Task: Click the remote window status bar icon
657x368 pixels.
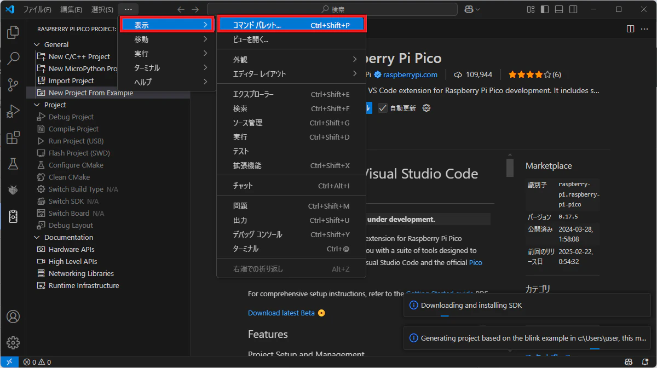Action: click(9, 362)
